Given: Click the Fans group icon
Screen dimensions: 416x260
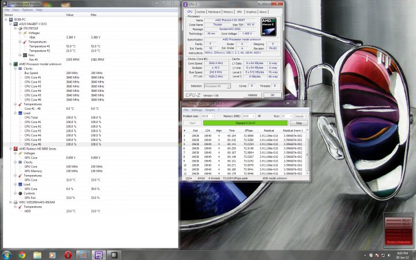Looking at the screenshot, I should pyautogui.click(x=25, y=55).
